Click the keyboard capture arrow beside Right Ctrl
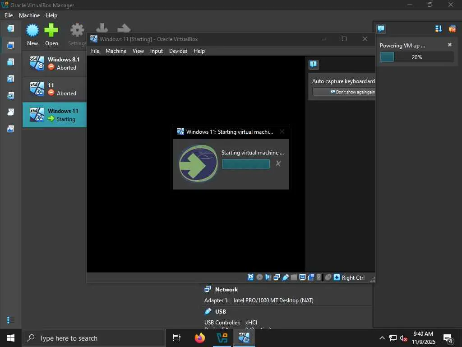Image resolution: width=462 pixels, height=347 pixels. click(337, 277)
